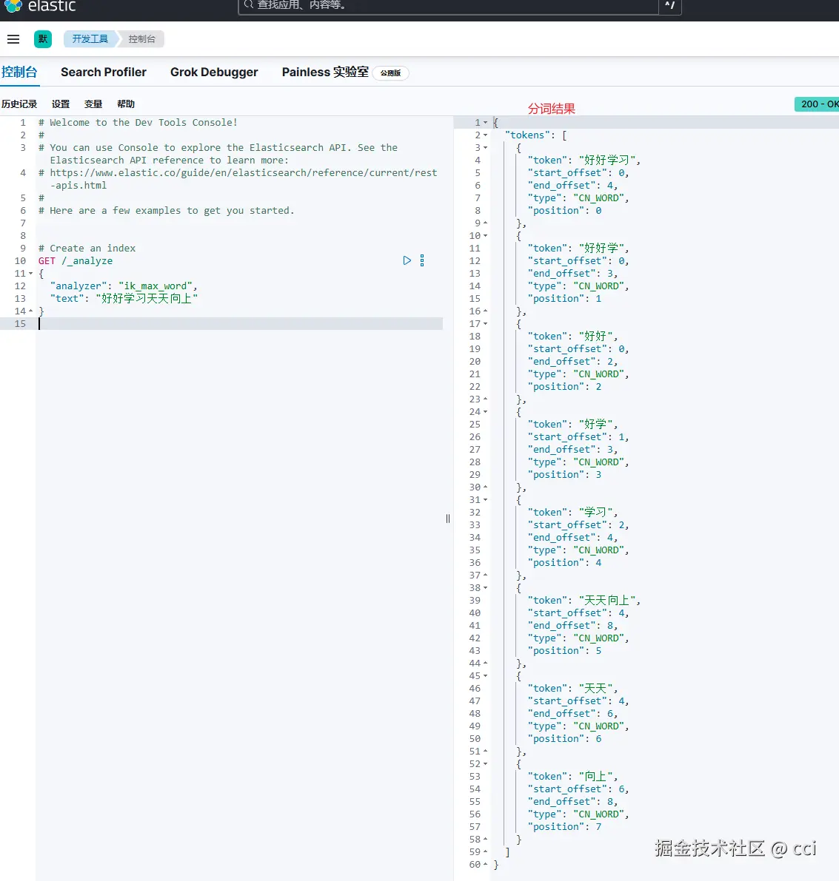Click the green default space avatar

click(43, 38)
